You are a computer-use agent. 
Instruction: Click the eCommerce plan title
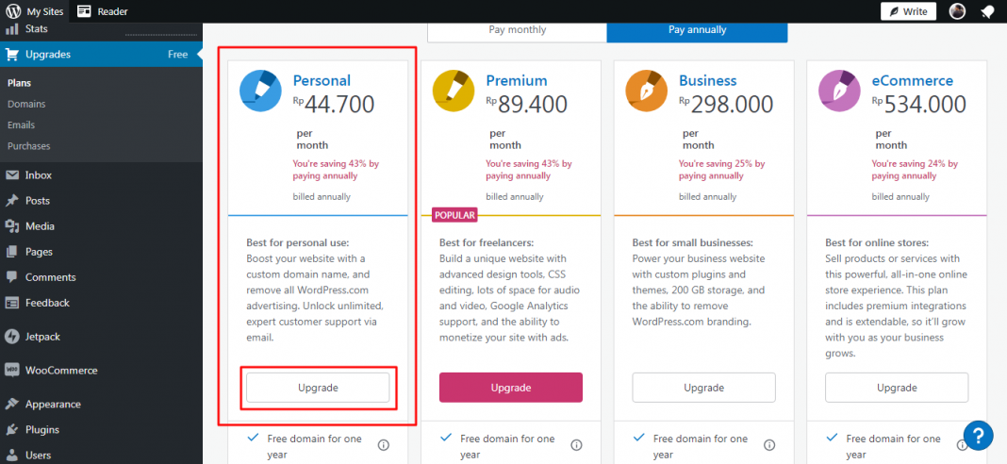click(913, 80)
